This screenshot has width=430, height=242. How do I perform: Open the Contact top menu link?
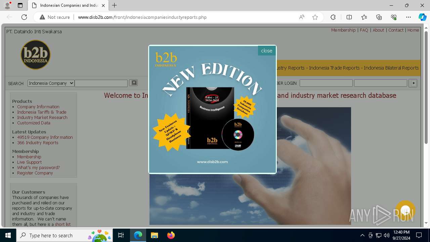[396, 30]
